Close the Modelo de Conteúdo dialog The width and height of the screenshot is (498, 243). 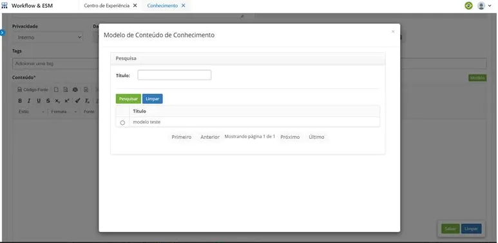click(393, 32)
